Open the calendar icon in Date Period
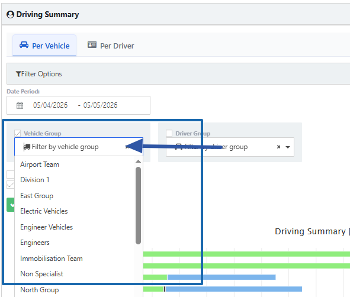Screen dimensions: 350x297 point(20,105)
